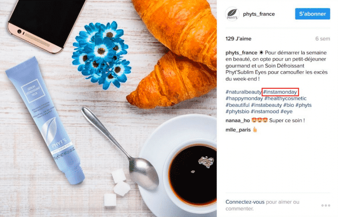Open the #beautiful hashtag
338x217 pixels.
pyautogui.click(x=238, y=105)
